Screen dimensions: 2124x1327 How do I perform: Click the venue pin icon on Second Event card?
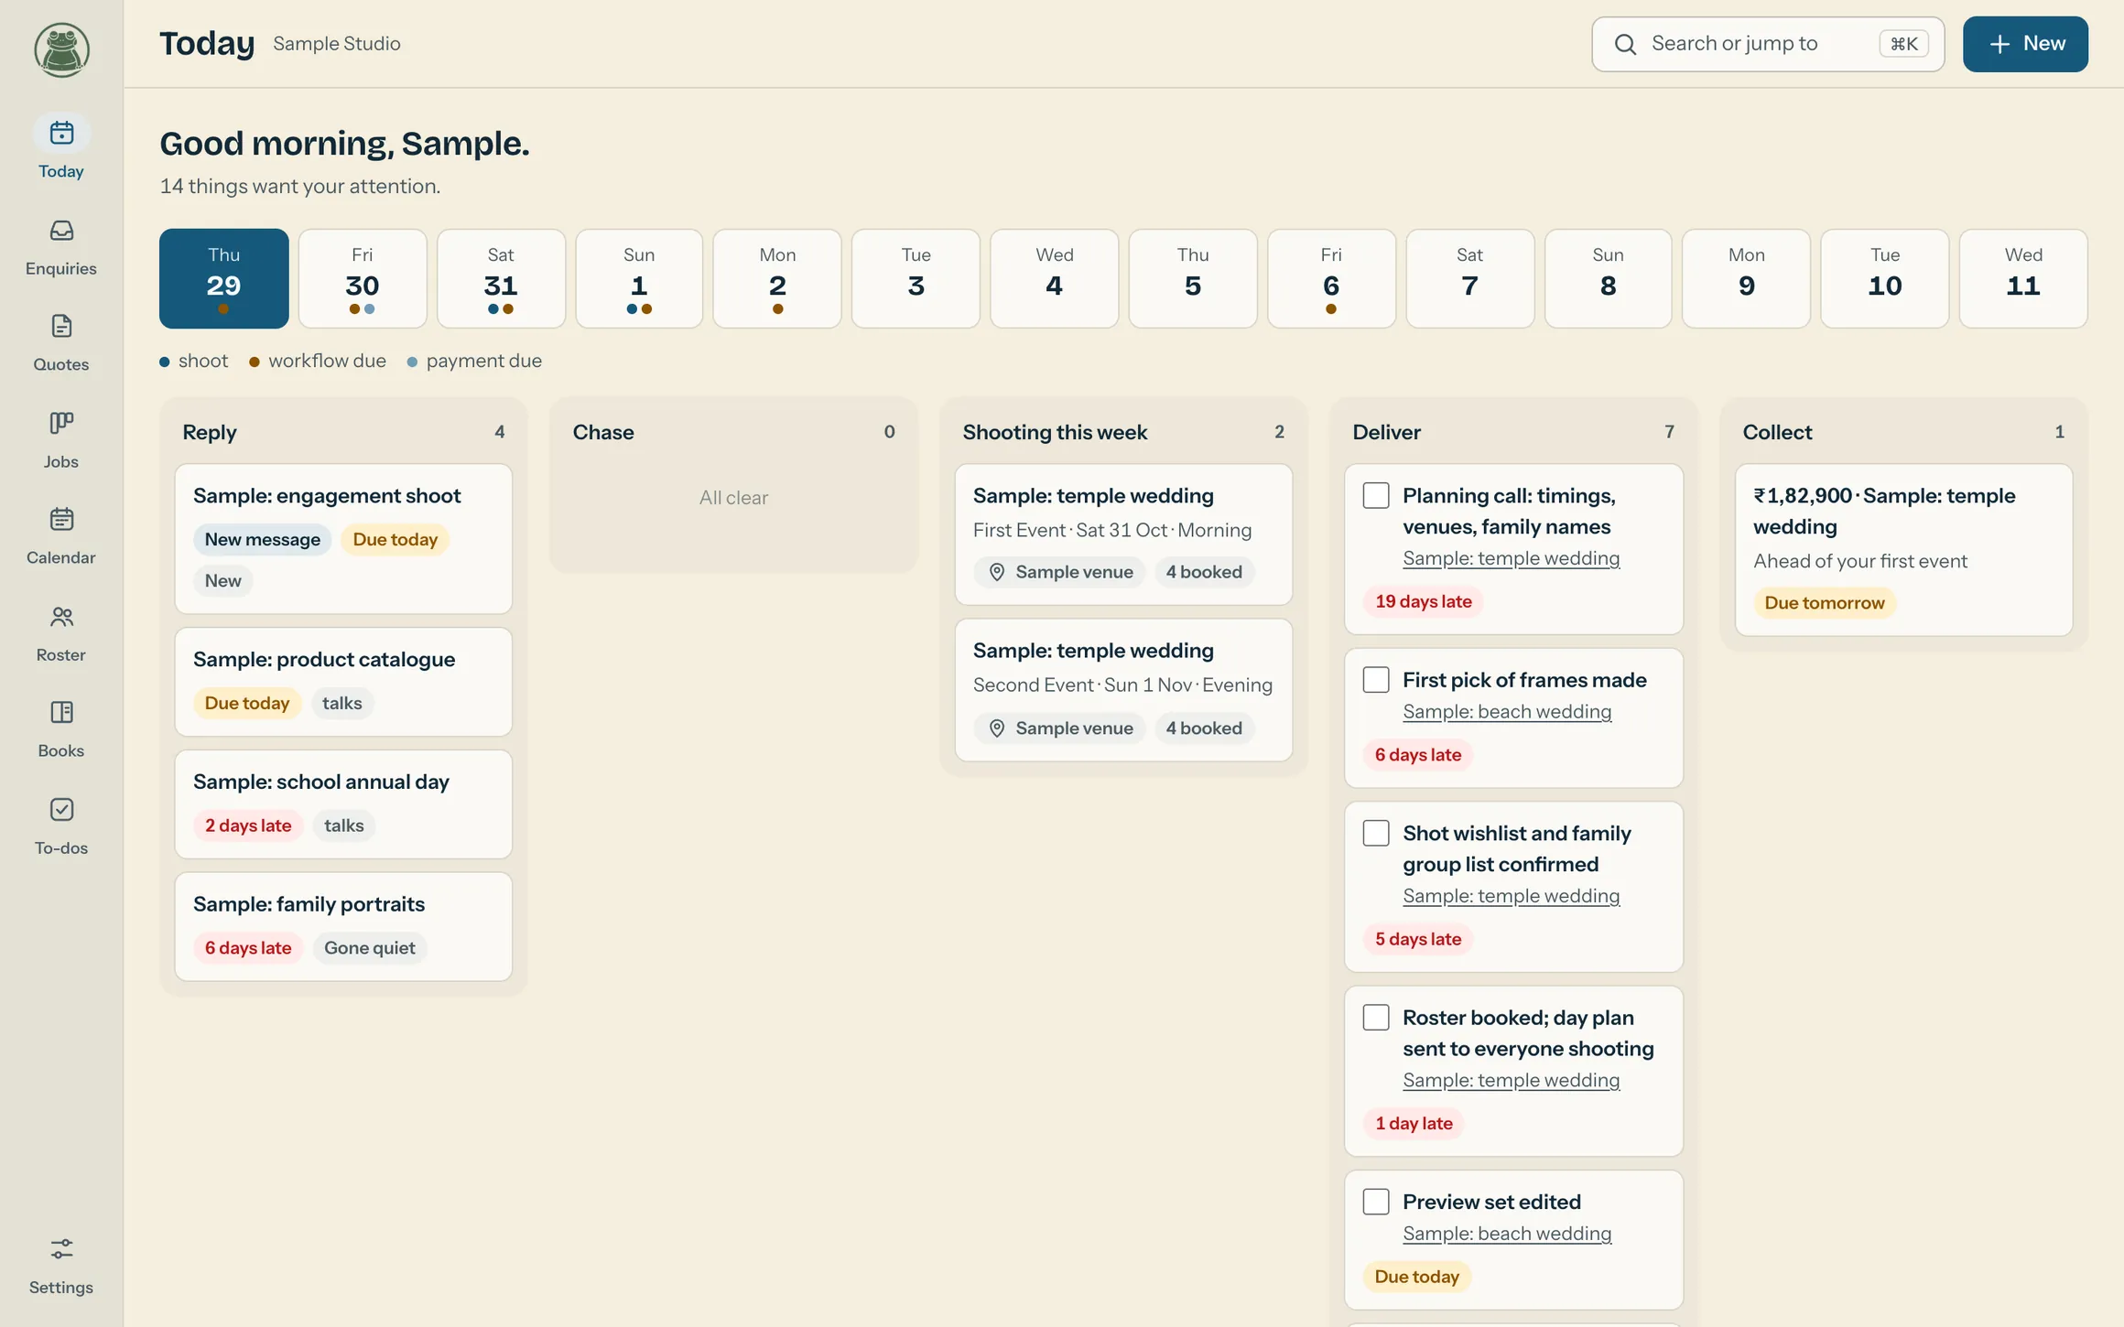tap(997, 728)
